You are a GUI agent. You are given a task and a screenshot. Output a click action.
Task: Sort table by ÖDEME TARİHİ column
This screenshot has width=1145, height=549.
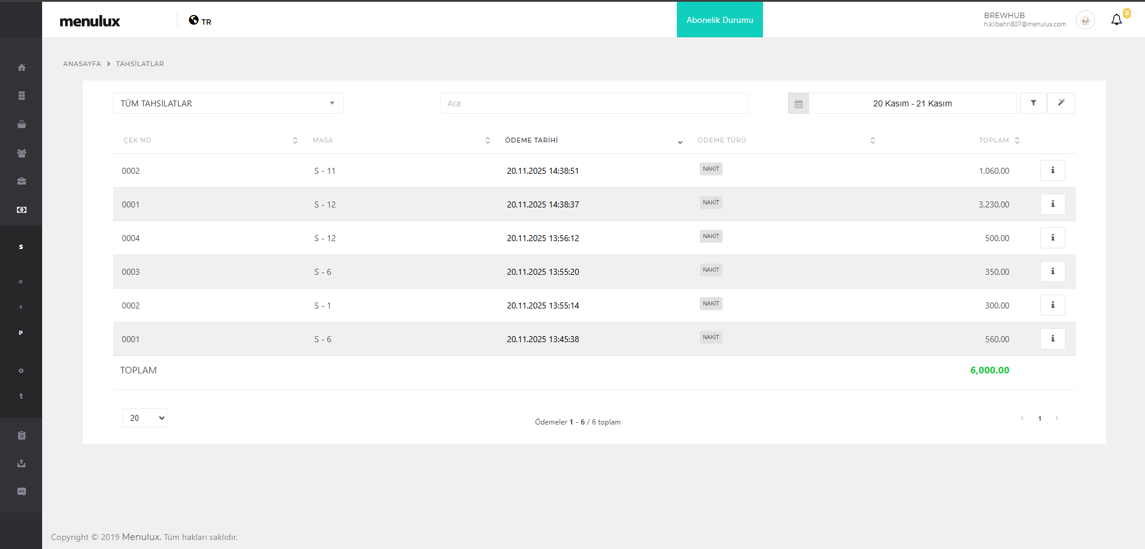coord(531,140)
